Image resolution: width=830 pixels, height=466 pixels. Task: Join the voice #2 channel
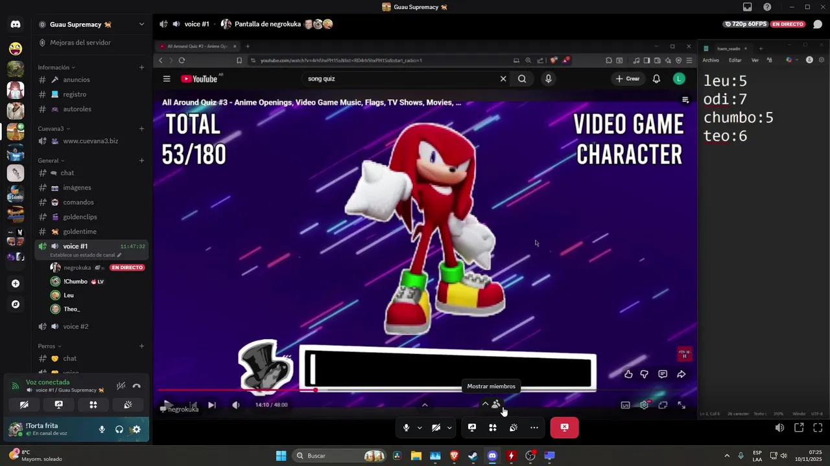click(x=91, y=326)
